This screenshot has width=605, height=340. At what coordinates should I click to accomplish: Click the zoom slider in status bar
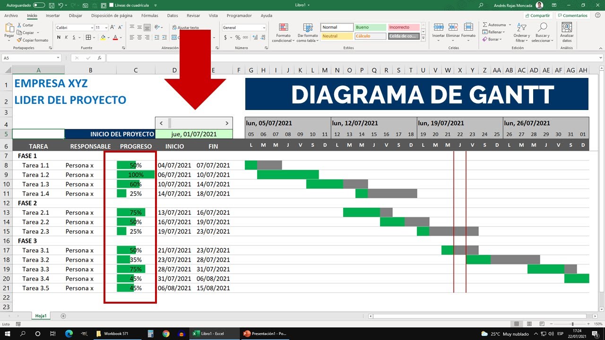[x=572, y=324]
